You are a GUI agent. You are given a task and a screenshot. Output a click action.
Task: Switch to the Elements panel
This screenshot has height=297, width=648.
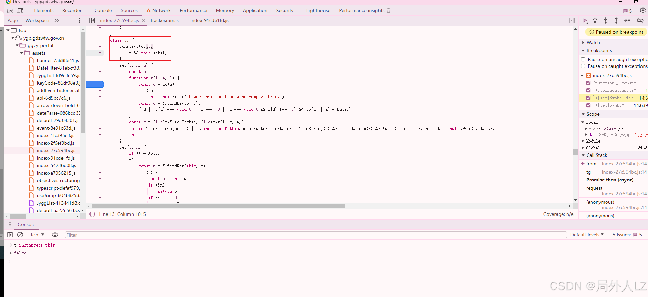[44, 10]
